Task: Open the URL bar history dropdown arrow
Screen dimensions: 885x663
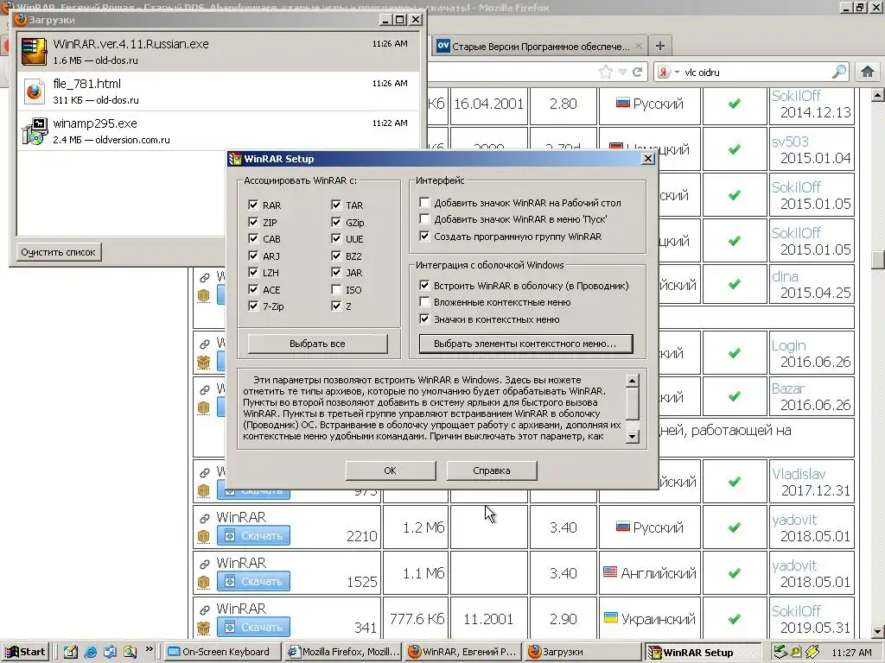Action: pos(622,72)
